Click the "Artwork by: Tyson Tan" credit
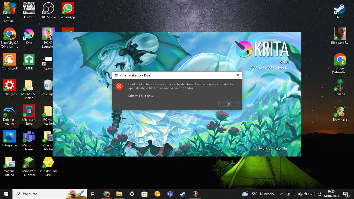Viewport: 354px width, 199px height. (x=272, y=148)
